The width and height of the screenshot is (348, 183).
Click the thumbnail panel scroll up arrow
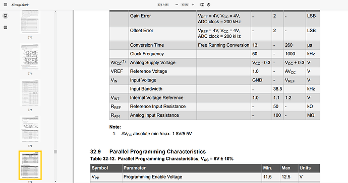55,12
